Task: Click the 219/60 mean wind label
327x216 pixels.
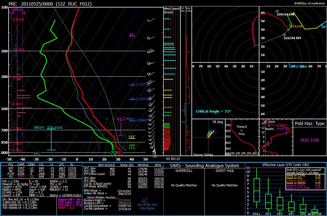Action: pyautogui.click(x=296, y=26)
